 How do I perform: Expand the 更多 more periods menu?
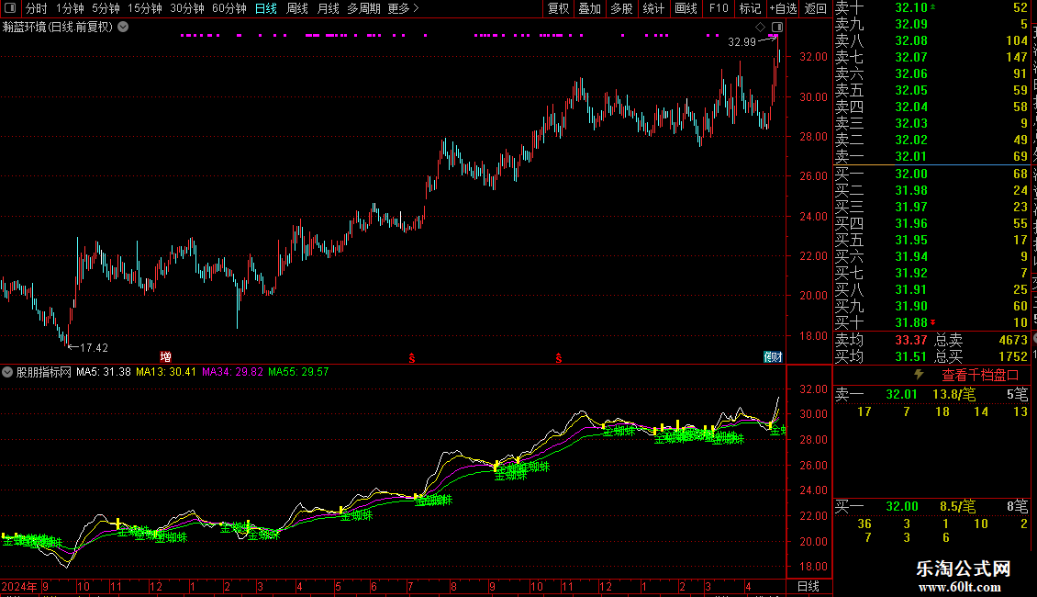(x=404, y=8)
